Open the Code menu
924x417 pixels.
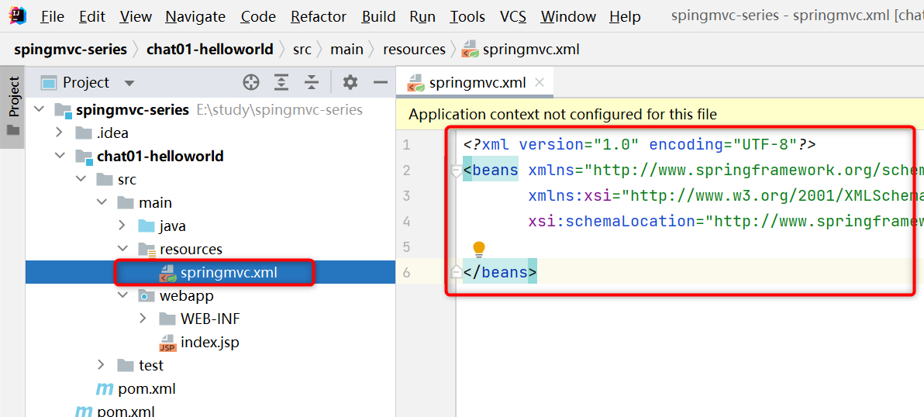(x=258, y=16)
